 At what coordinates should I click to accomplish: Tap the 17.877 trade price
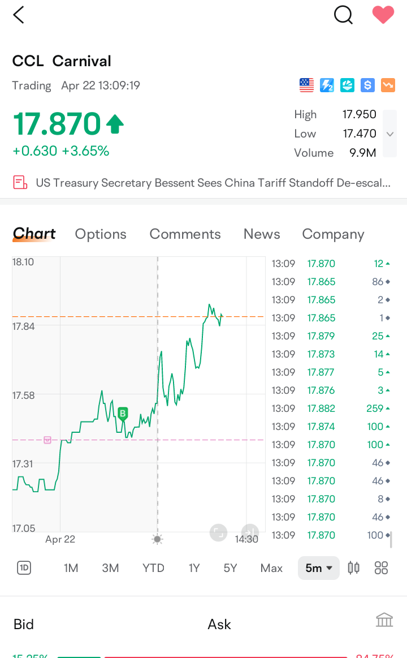point(321,372)
